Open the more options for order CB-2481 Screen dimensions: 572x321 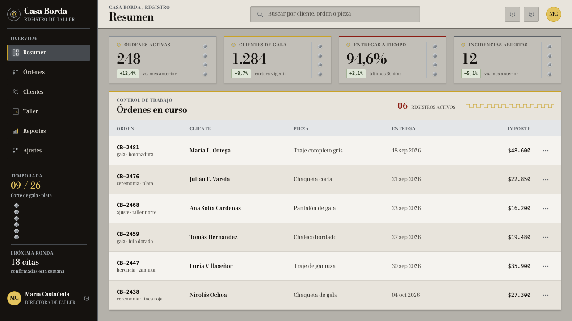coord(546,151)
